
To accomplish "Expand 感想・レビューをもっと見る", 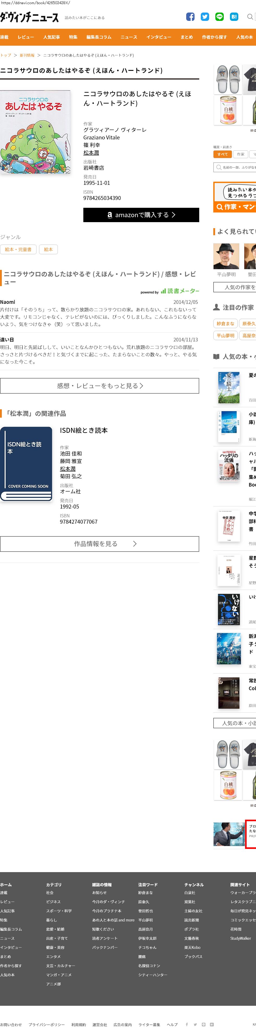I will (99, 386).
